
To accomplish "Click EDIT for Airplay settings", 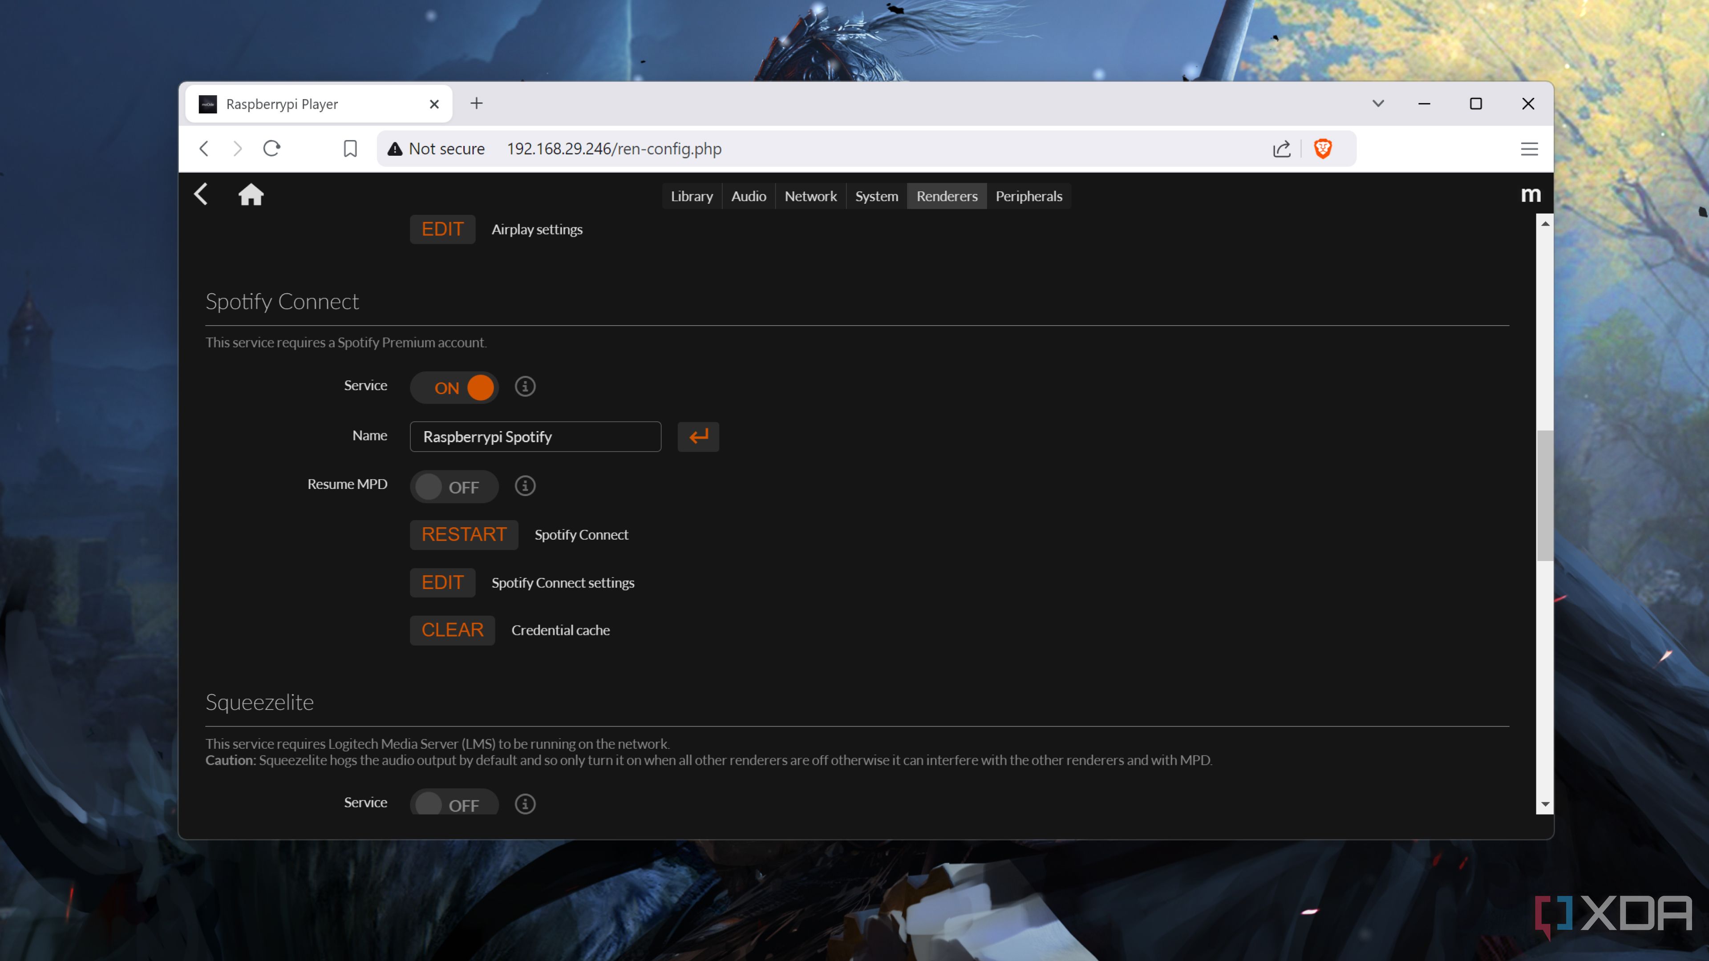I will pyautogui.click(x=442, y=230).
